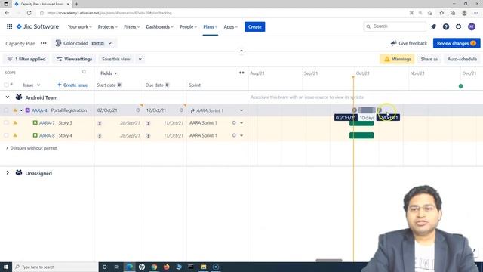This screenshot has height=272, width=483.
Task: Click the AARA-4 start date circle icon
Action: [x=138, y=110]
